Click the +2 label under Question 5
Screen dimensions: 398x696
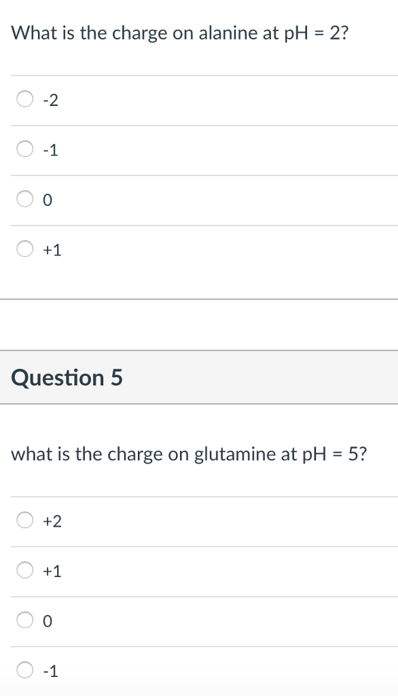(52, 521)
